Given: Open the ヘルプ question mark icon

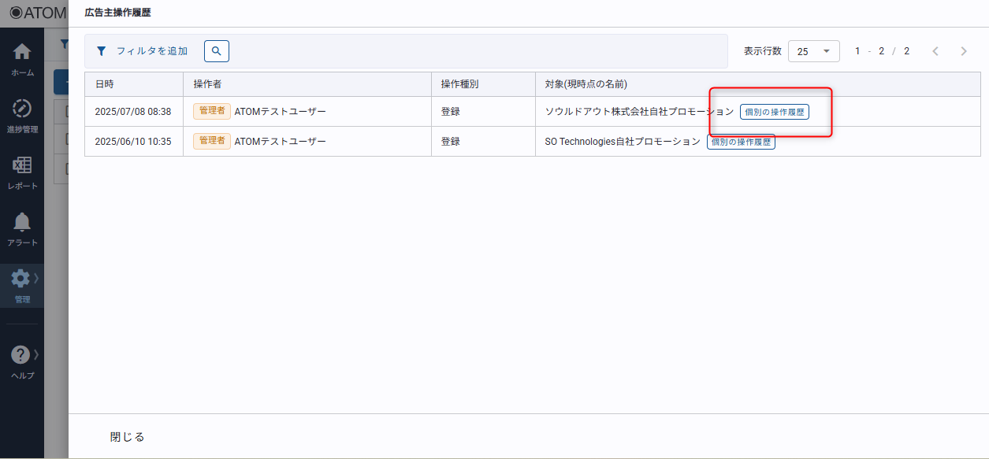Looking at the screenshot, I should 20,355.
